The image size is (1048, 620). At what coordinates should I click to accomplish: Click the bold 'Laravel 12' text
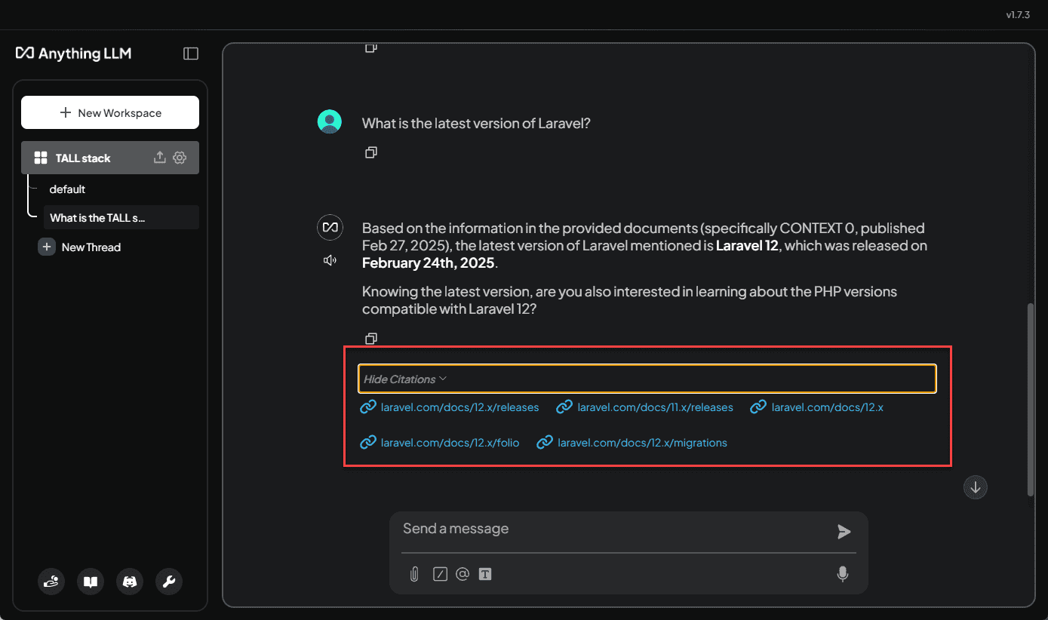(x=747, y=245)
